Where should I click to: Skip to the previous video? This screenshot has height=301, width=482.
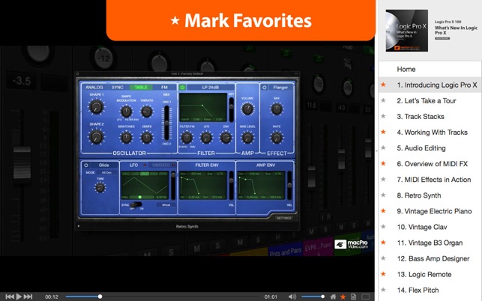[10, 297]
